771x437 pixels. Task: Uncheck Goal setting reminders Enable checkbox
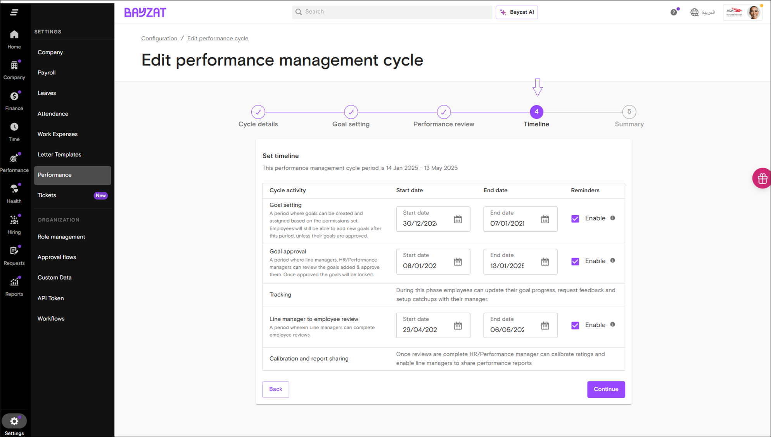point(575,219)
